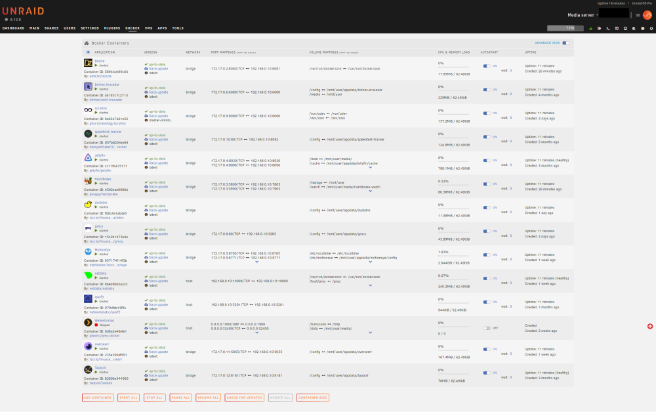The image size is (656, 412).
Task: Click the duckdns duck icon
Action: click(x=88, y=204)
